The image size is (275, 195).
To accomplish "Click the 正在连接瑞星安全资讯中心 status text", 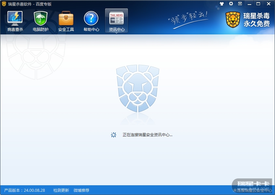I will coord(147,135).
